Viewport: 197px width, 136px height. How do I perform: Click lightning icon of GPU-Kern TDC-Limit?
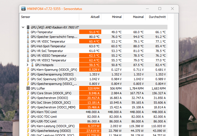tap(28, 112)
